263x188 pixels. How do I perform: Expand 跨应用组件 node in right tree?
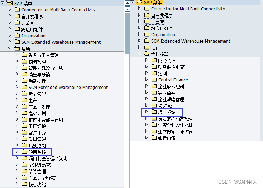pyautogui.click(x=139, y=28)
